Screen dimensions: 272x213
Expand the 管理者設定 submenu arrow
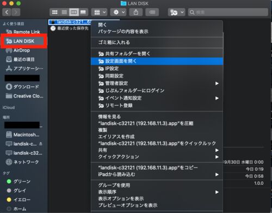click(x=217, y=83)
